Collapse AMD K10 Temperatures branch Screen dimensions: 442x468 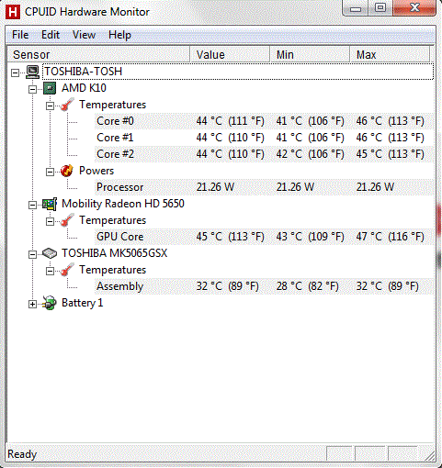pos(50,106)
